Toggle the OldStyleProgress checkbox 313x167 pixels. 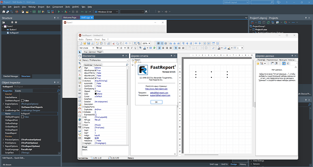22,117
